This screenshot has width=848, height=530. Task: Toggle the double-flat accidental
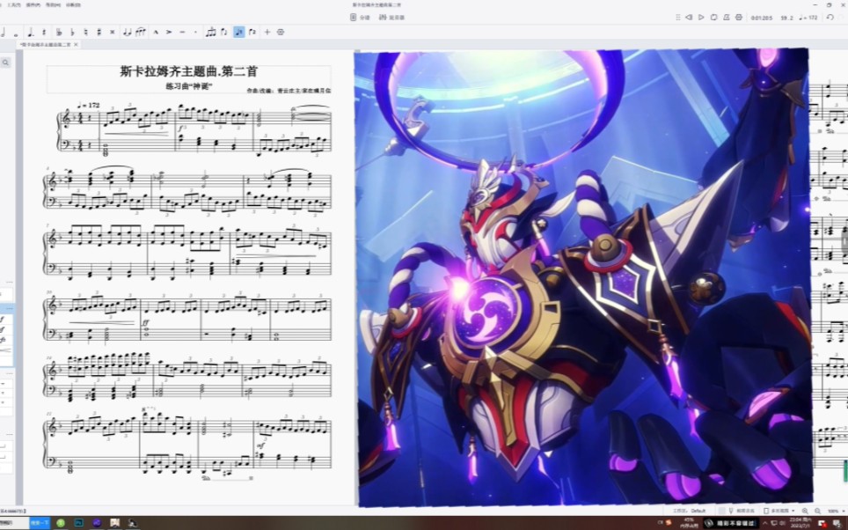59,33
